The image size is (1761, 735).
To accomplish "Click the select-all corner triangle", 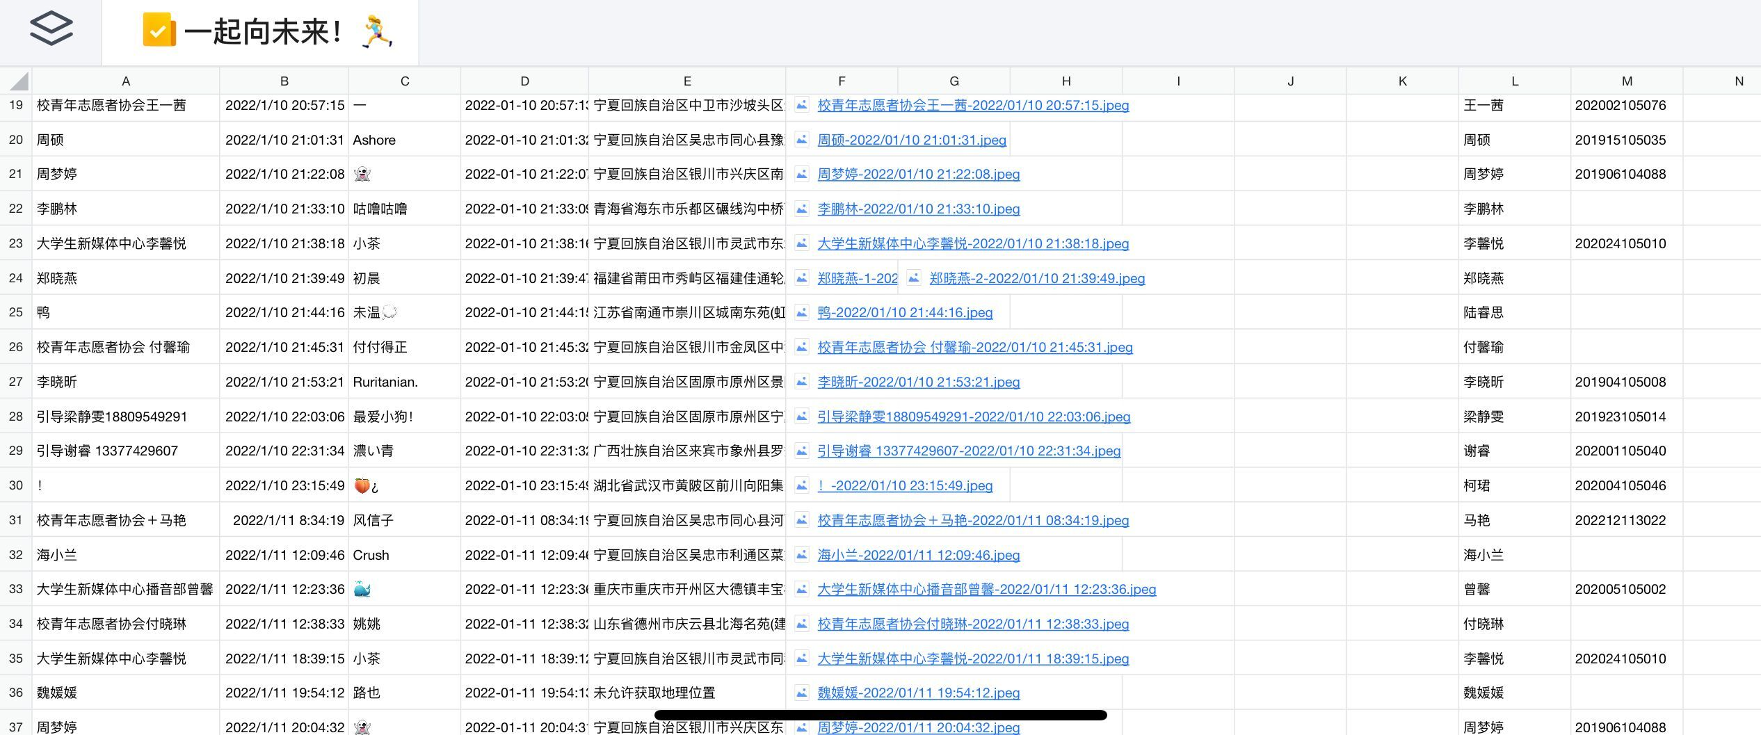I will [x=17, y=81].
